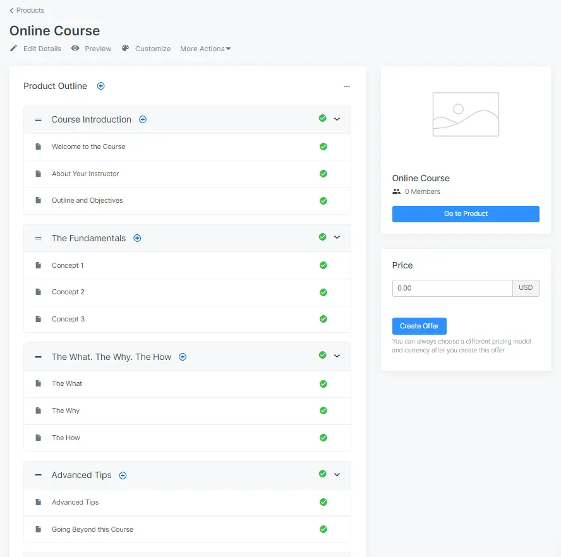
Task: Grab the drag handle of The Fundamentals module
Action: click(38, 239)
